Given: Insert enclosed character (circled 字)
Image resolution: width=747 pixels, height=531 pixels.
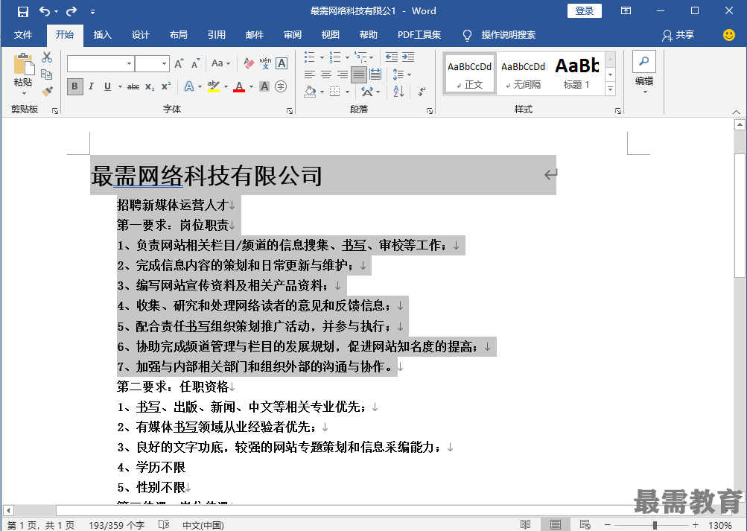Looking at the screenshot, I should (x=281, y=86).
